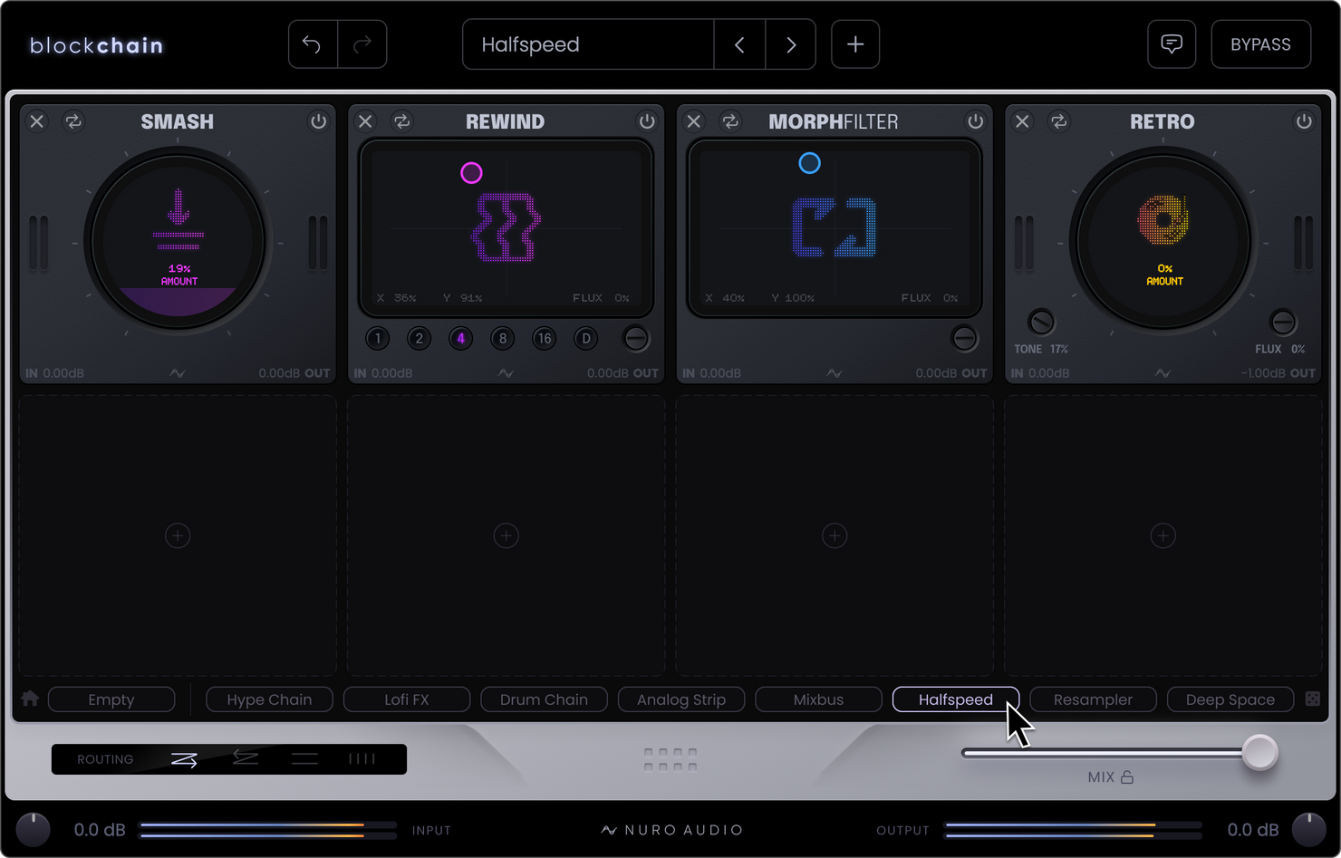
Task: Open the Halfspeed preset name dropdown
Action: pos(588,44)
